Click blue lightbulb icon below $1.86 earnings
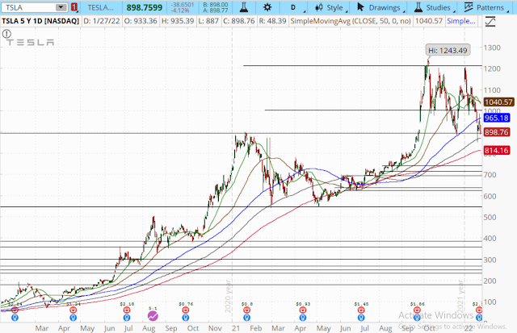The image size is (517, 333). [417, 318]
